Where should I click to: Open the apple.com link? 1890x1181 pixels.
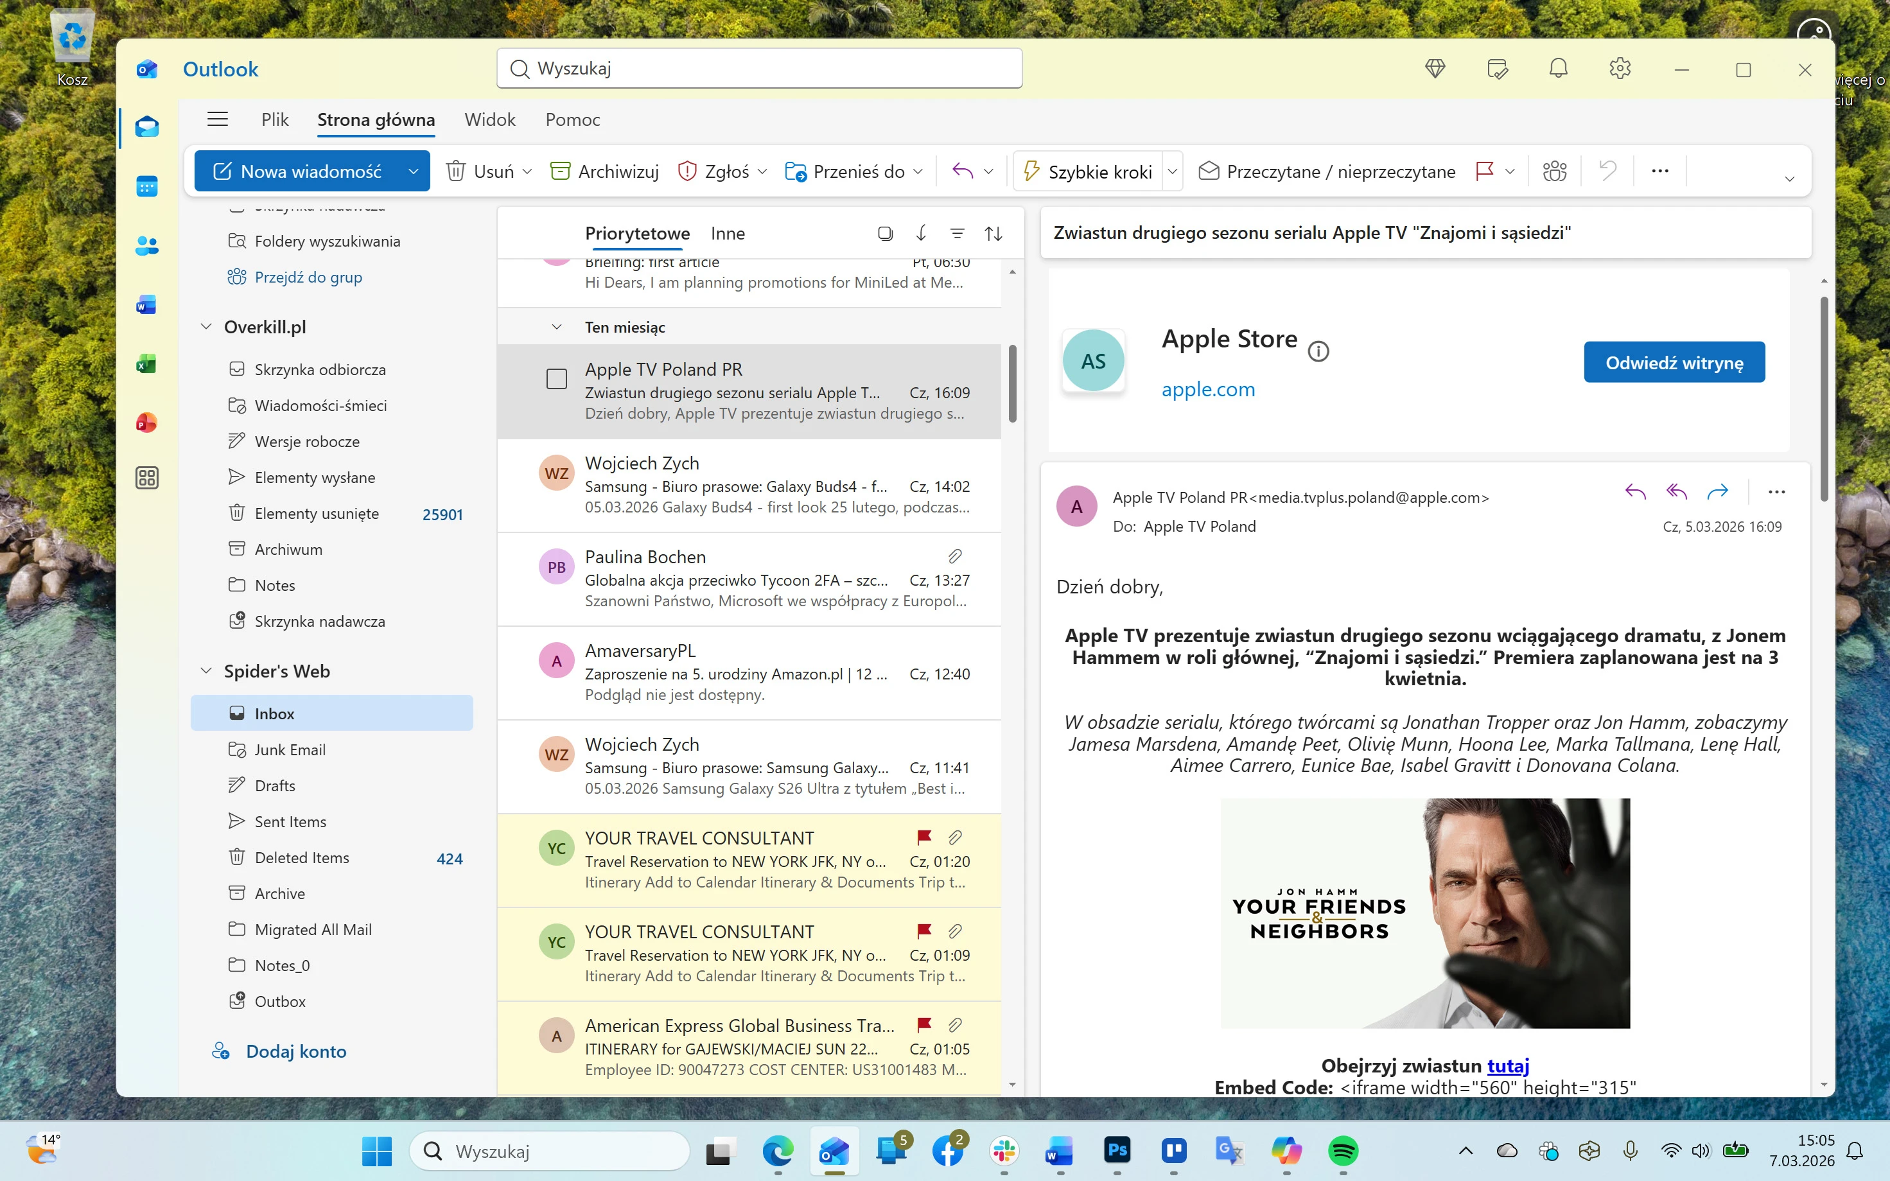[x=1207, y=389]
